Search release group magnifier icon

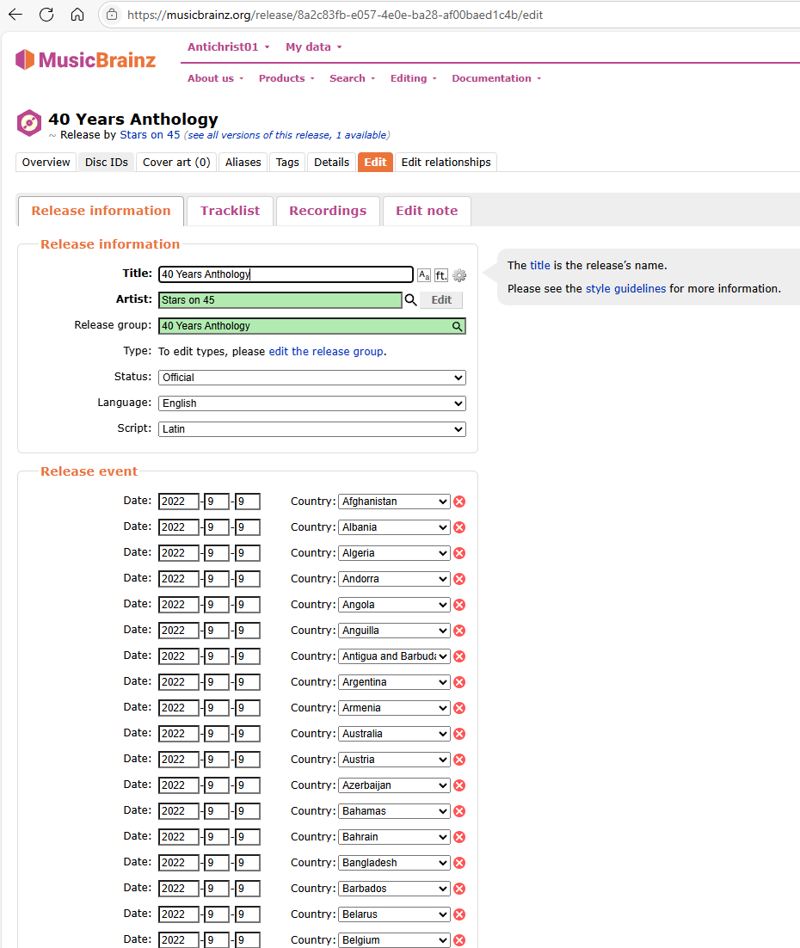457,327
